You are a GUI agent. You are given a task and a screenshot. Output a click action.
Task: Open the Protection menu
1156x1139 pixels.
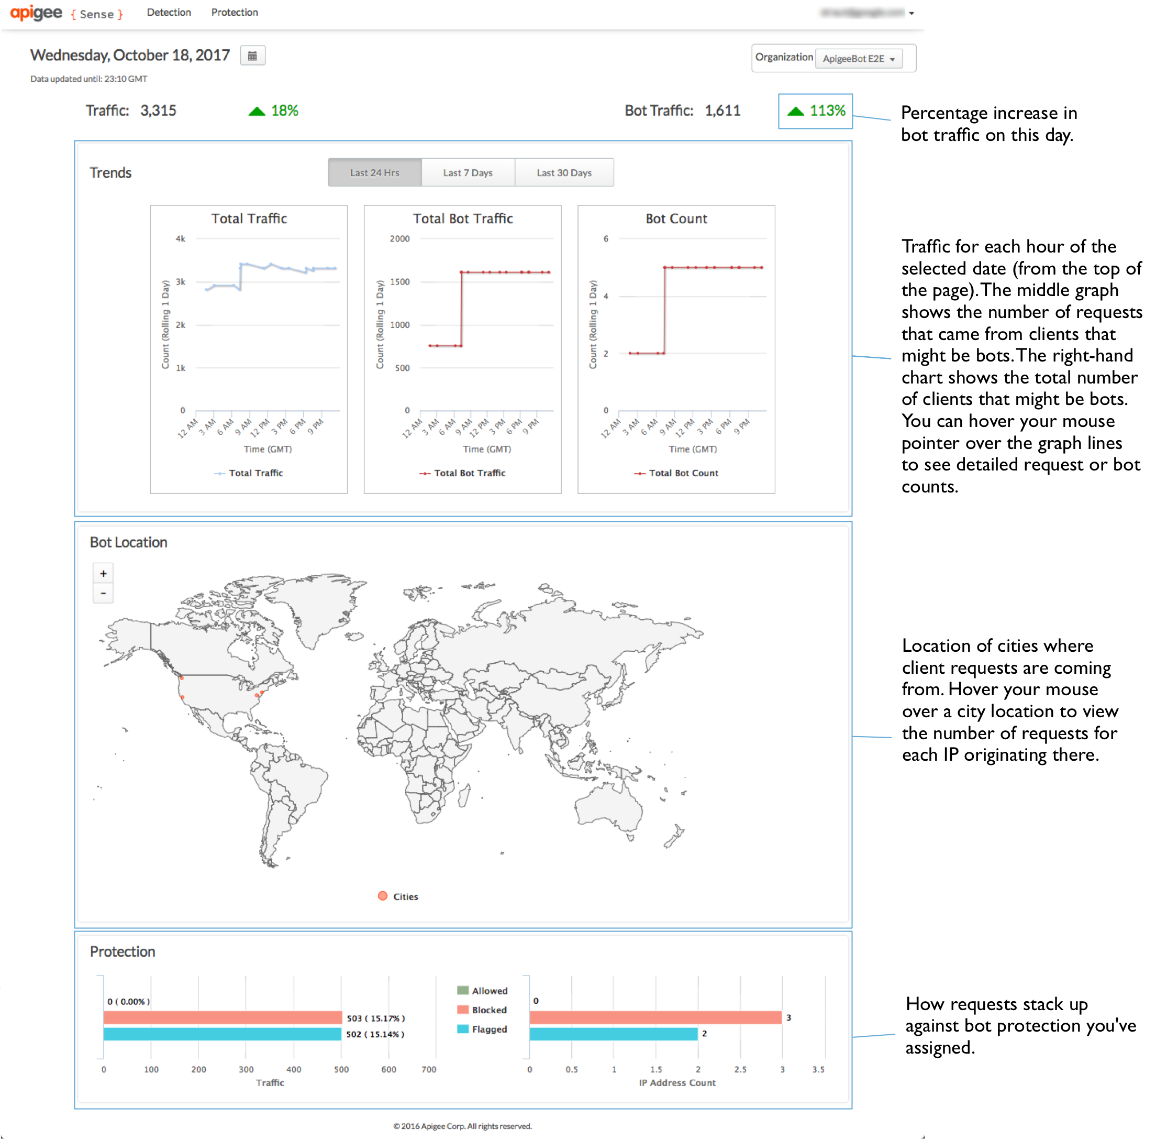point(235,13)
